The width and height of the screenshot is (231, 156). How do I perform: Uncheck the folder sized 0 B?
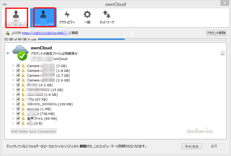(x=18, y=123)
